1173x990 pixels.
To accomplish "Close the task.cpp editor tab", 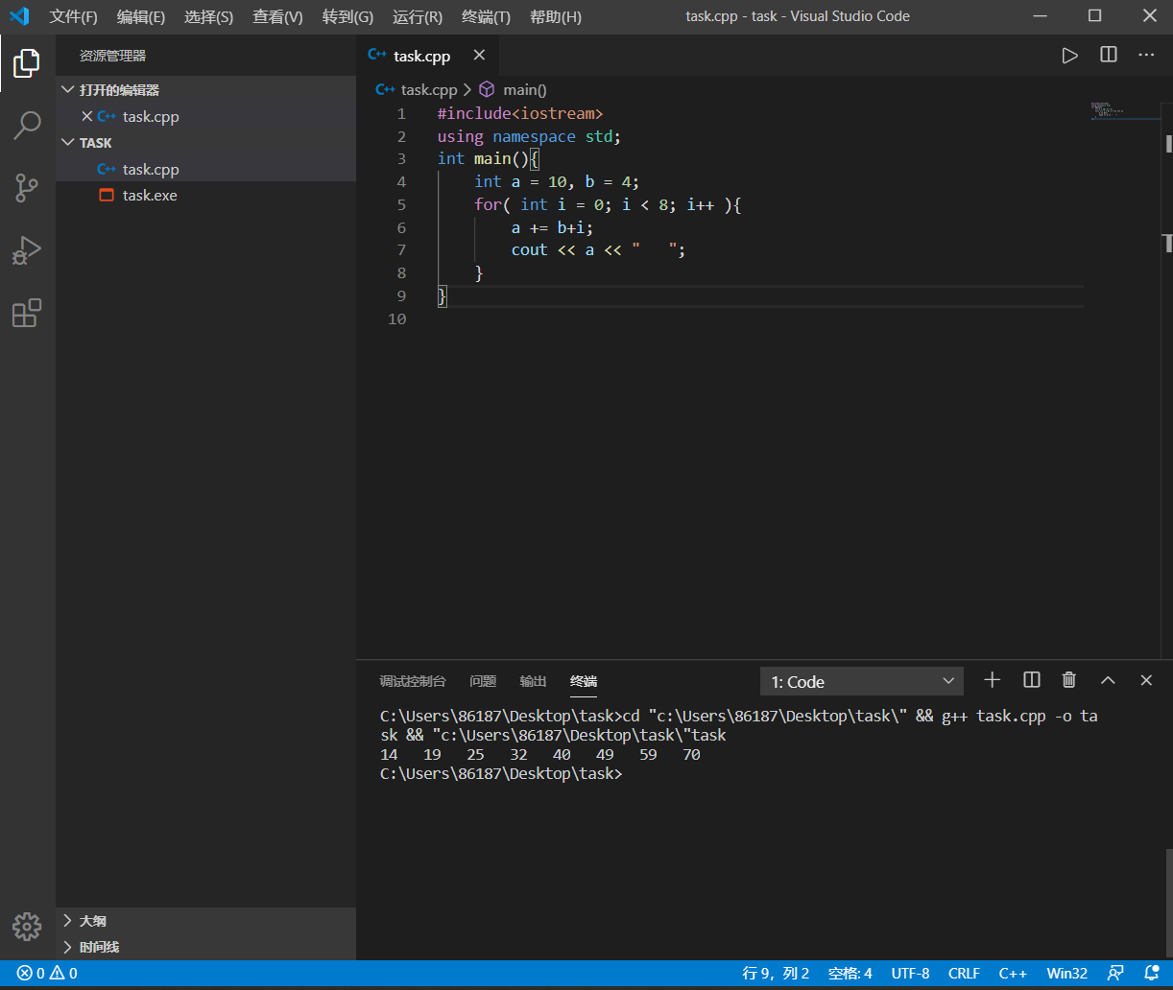I will (479, 56).
